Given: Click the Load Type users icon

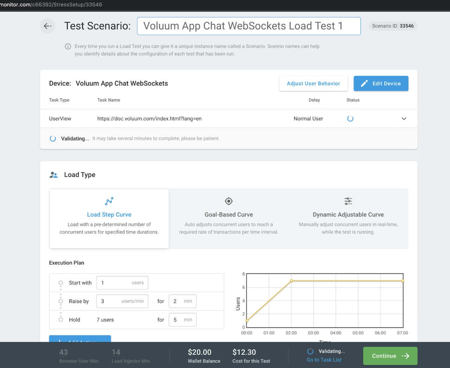Looking at the screenshot, I should click(x=54, y=174).
